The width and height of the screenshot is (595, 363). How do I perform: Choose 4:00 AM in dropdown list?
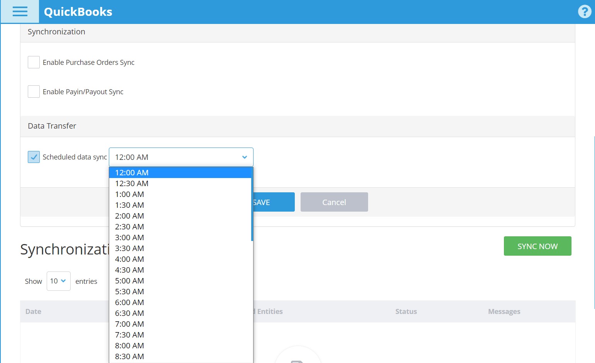coord(180,259)
